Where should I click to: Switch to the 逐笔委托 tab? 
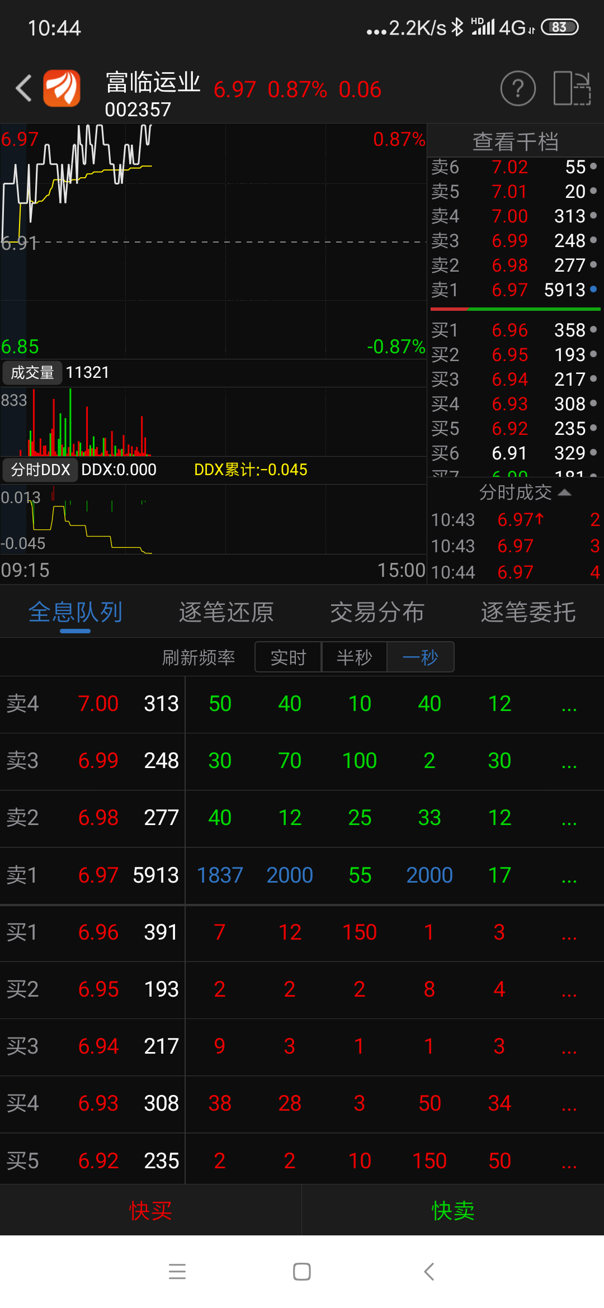click(528, 612)
